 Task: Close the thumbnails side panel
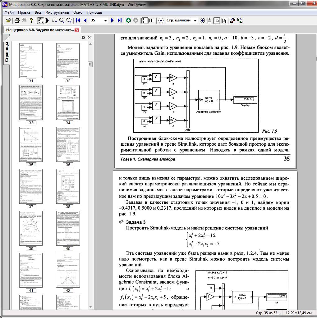coord(89,38)
